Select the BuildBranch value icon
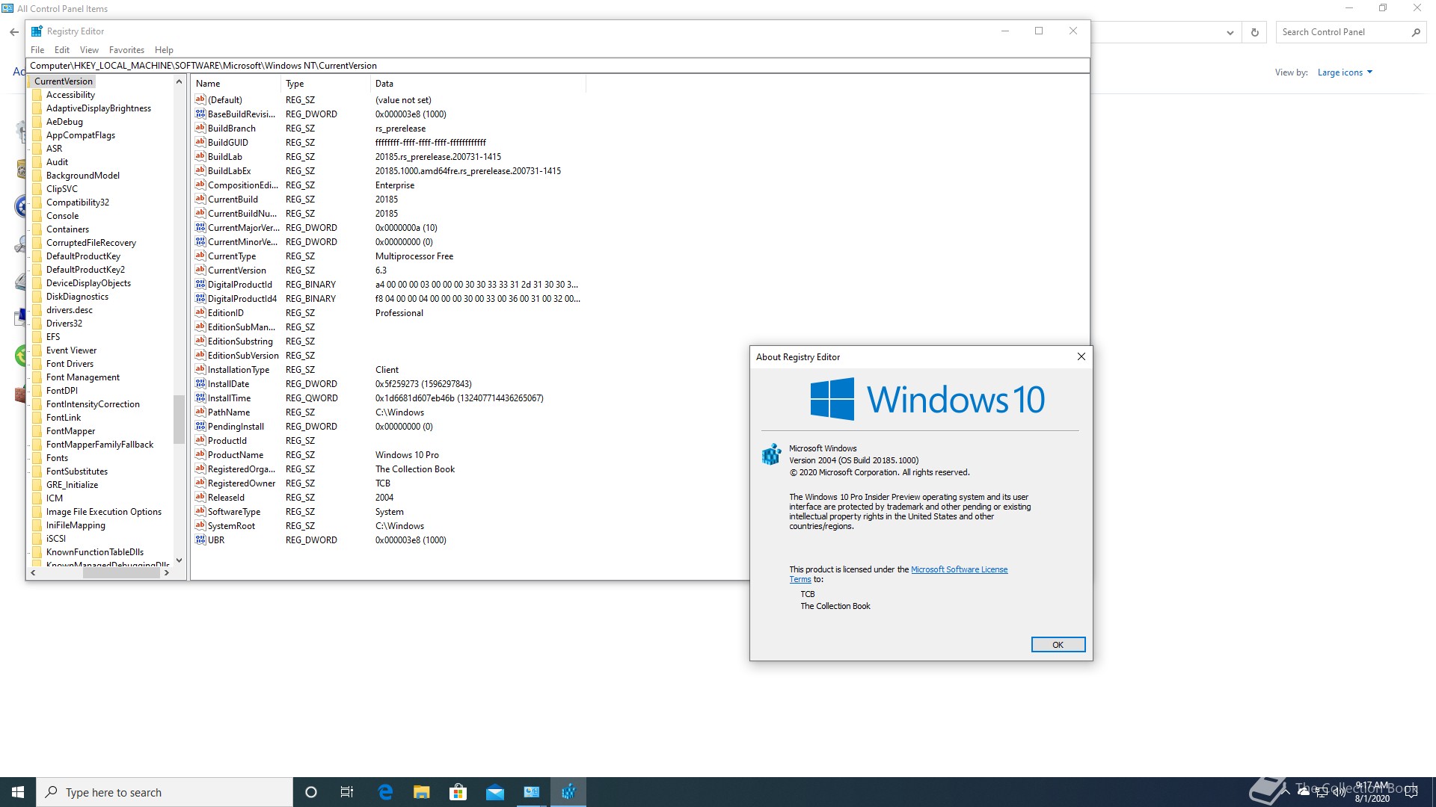This screenshot has width=1436, height=807. point(200,128)
